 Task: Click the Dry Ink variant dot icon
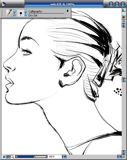(21, 13)
